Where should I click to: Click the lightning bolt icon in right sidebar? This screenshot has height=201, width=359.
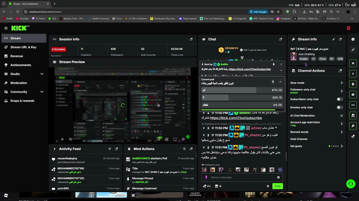[x=353, y=74]
